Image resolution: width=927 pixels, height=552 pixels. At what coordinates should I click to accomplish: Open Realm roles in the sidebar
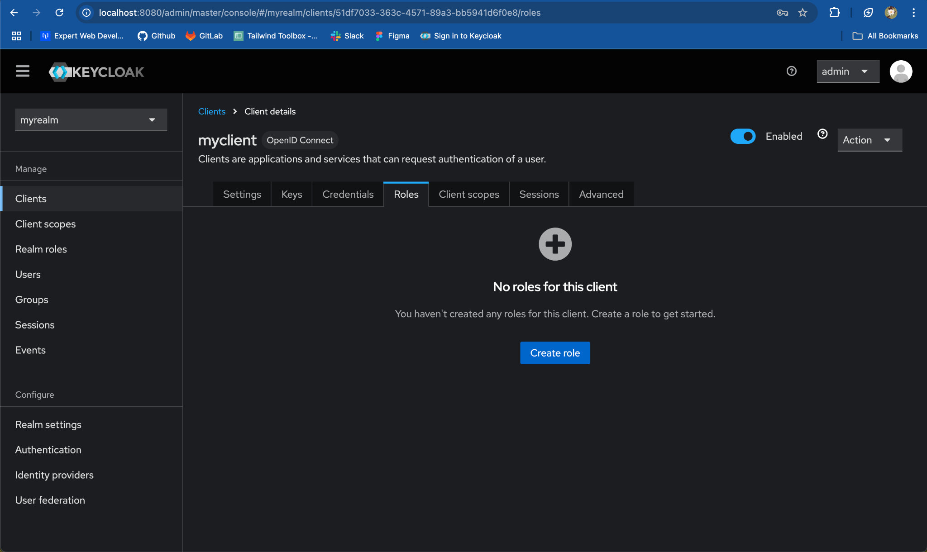click(x=41, y=249)
